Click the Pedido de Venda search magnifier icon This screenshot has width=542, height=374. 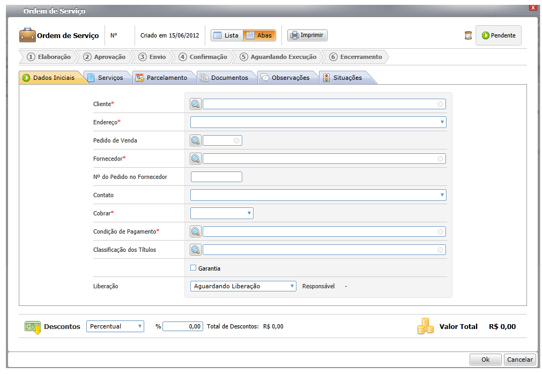click(x=196, y=140)
